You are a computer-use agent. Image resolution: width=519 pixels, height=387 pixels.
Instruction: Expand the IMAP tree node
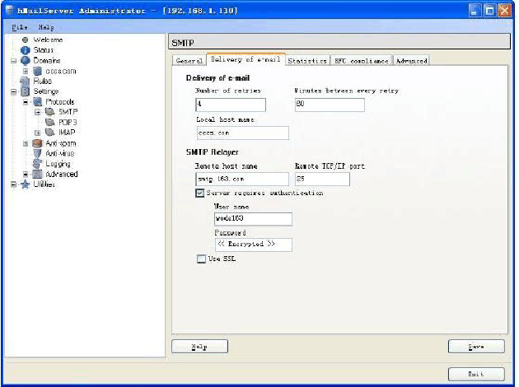coord(37,133)
